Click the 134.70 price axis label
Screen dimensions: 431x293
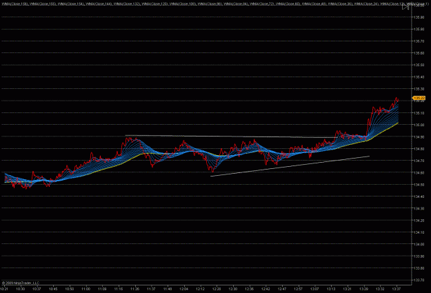[419, 161]
